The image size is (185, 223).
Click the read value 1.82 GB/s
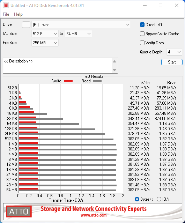(x=168, y=139)
